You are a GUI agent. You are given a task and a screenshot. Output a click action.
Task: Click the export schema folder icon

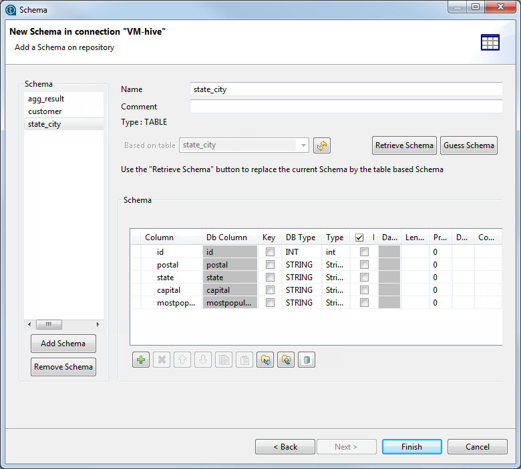pos(286,360)
